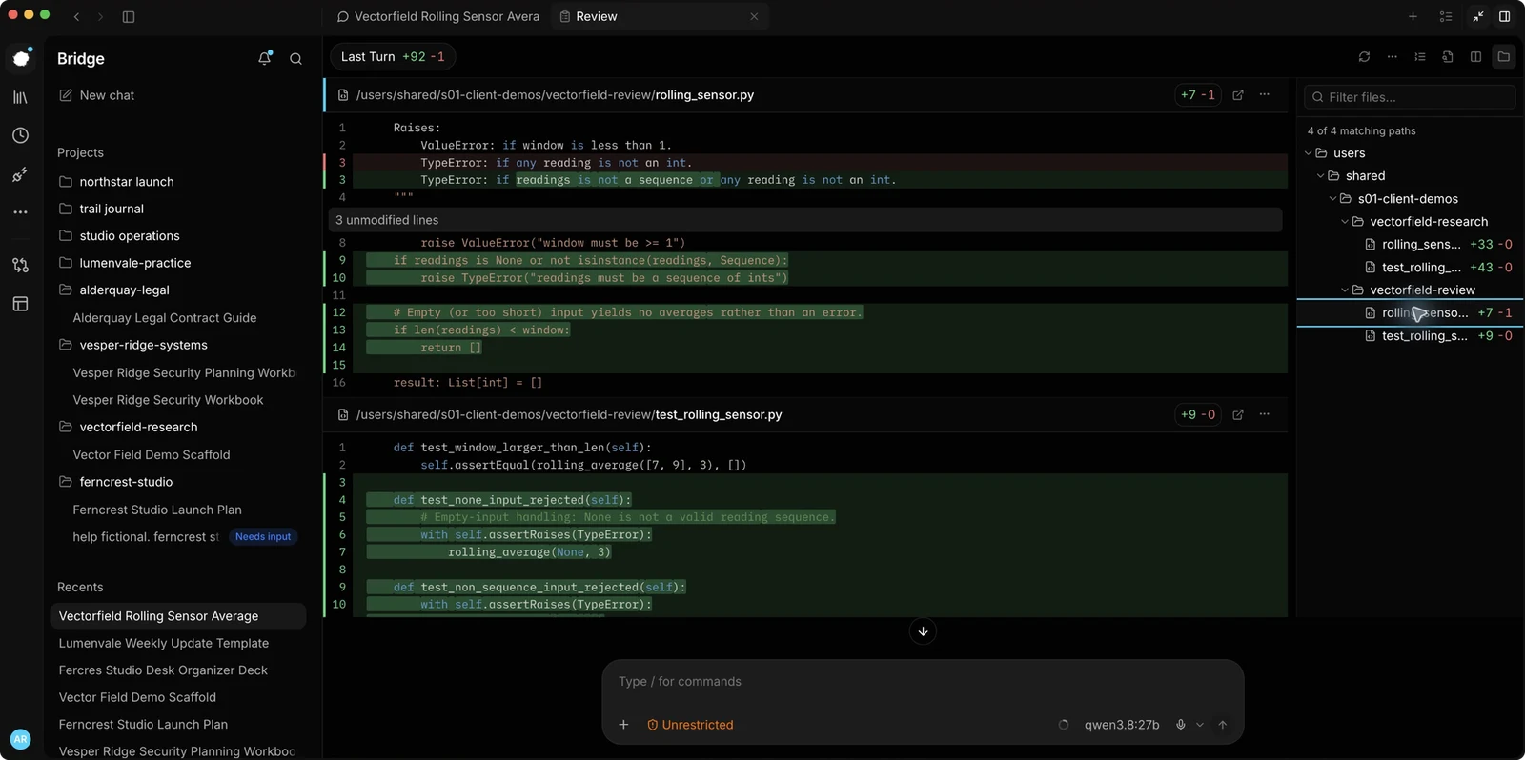Viewport: 1525px width, 760px height.
Task: Open a new tab with the plus icon
Action: 1413,16
